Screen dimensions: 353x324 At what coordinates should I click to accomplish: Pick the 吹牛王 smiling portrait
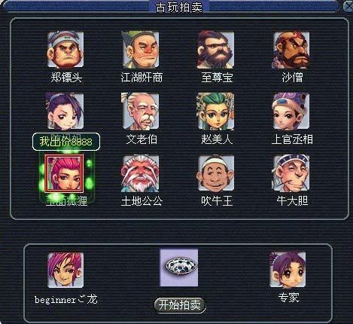point(216,173)
